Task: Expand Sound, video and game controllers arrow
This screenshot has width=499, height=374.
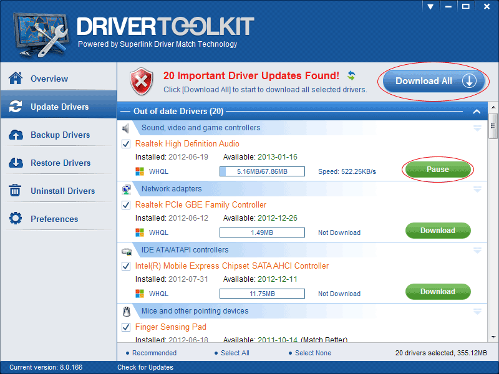Action: click(x=477, y=128)
